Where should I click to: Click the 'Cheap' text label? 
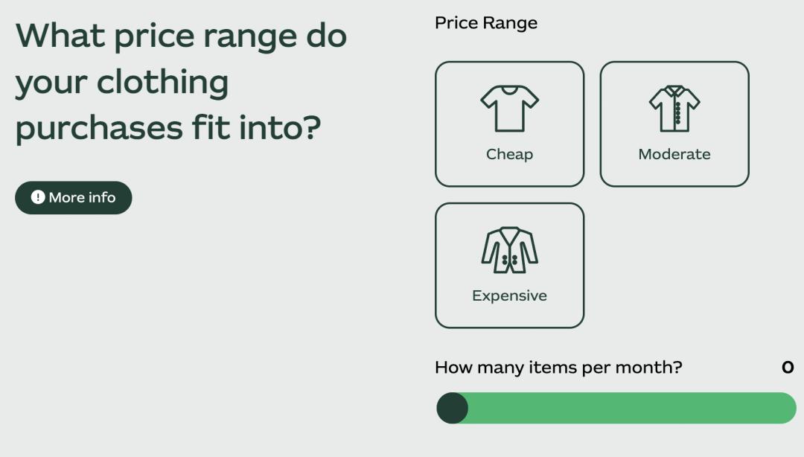pos(509,154)
